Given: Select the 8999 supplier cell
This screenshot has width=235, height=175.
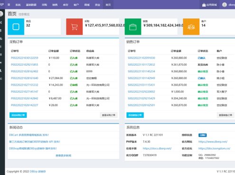Looking at the screenshot, I should [89, 71].
